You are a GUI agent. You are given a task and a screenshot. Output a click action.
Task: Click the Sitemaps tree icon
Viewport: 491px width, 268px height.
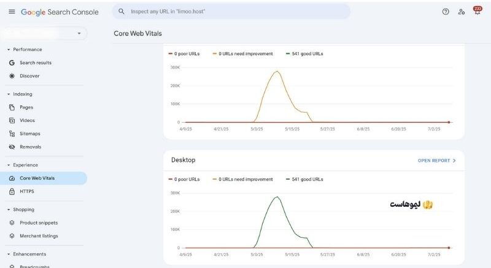click(12, 134)
